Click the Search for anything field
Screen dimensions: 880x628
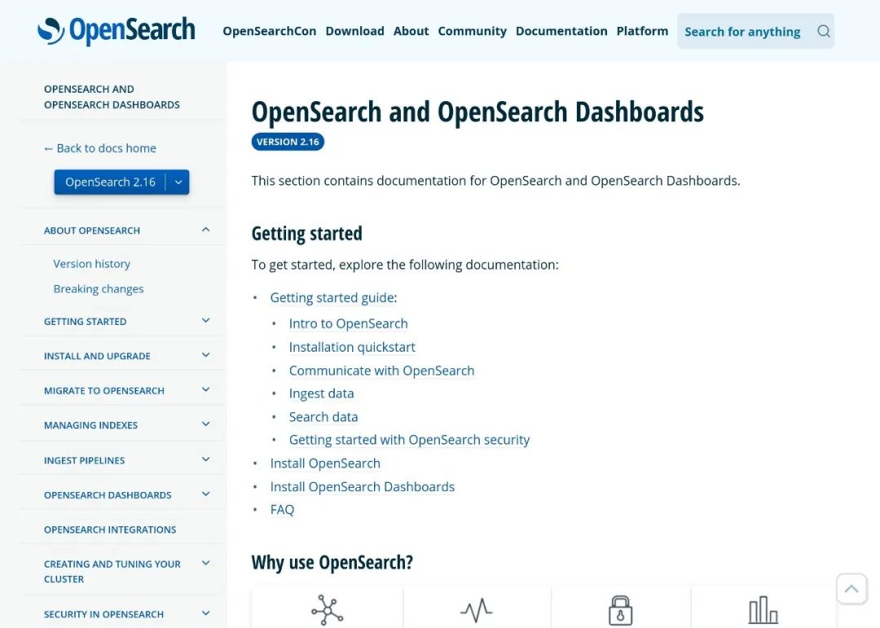(x=755, y=32)
